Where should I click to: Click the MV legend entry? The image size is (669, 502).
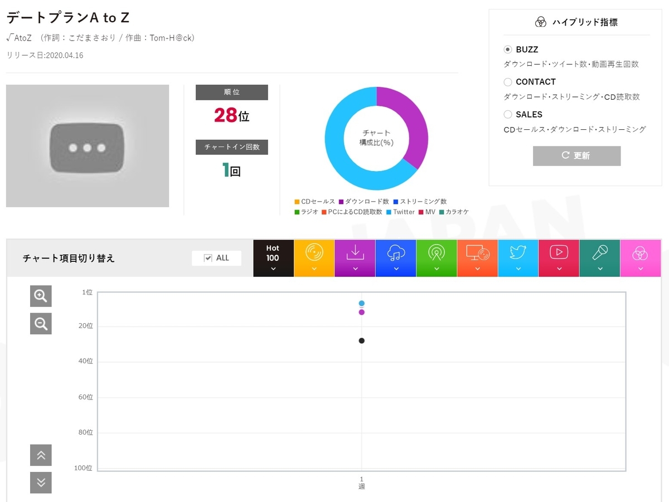point(426,212)
